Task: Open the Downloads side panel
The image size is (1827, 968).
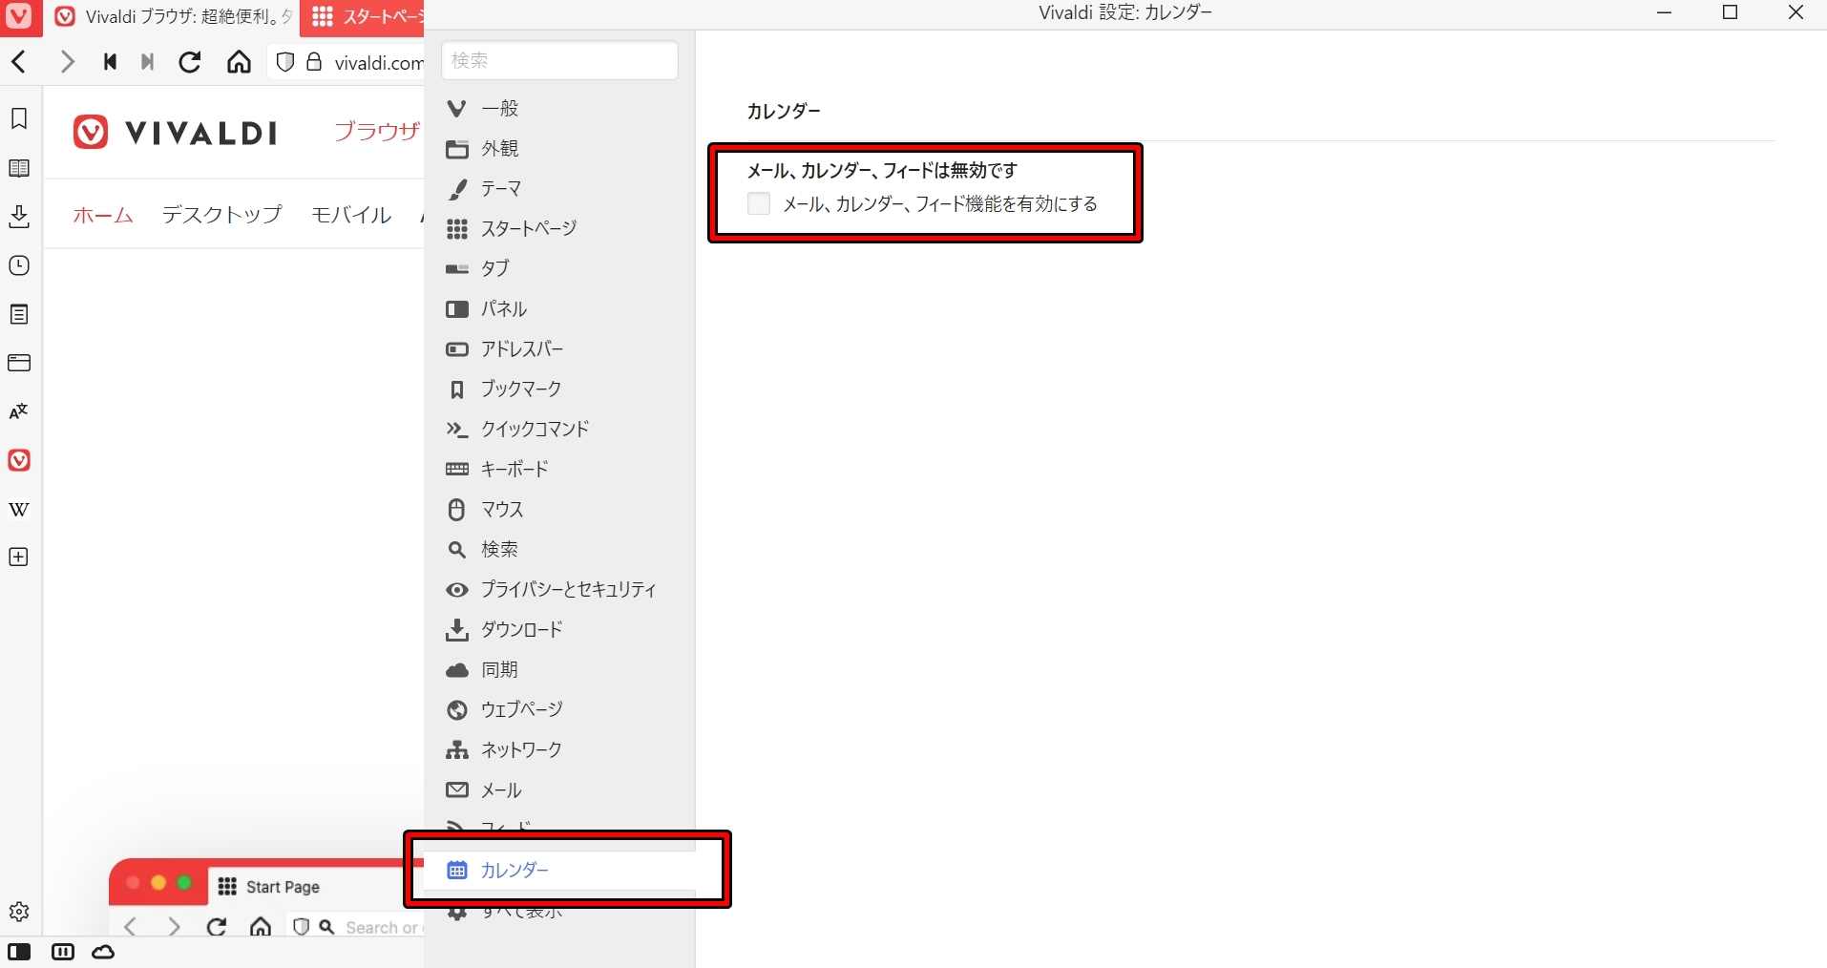Action: [x=19, y=217]
